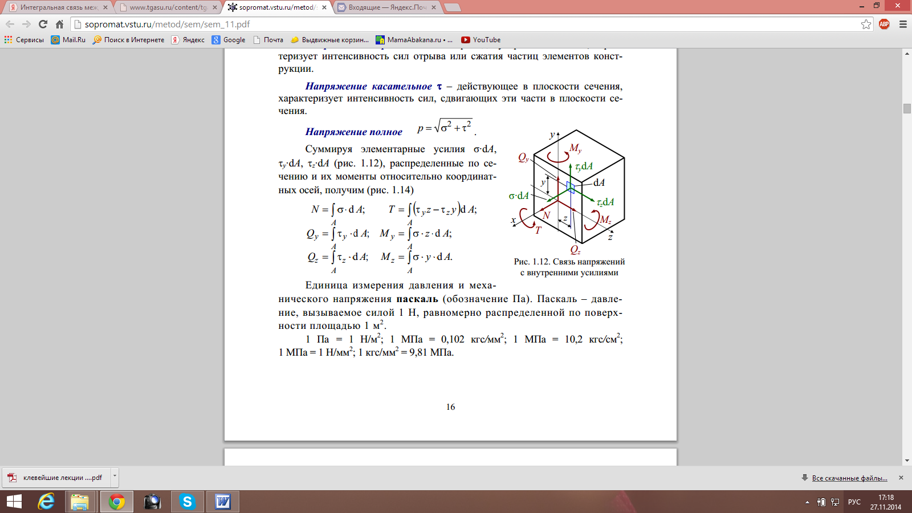Screen dimensions: 912x513
Task: Open Выдвижные корзин... bookmark
Action: coord(329,40)
